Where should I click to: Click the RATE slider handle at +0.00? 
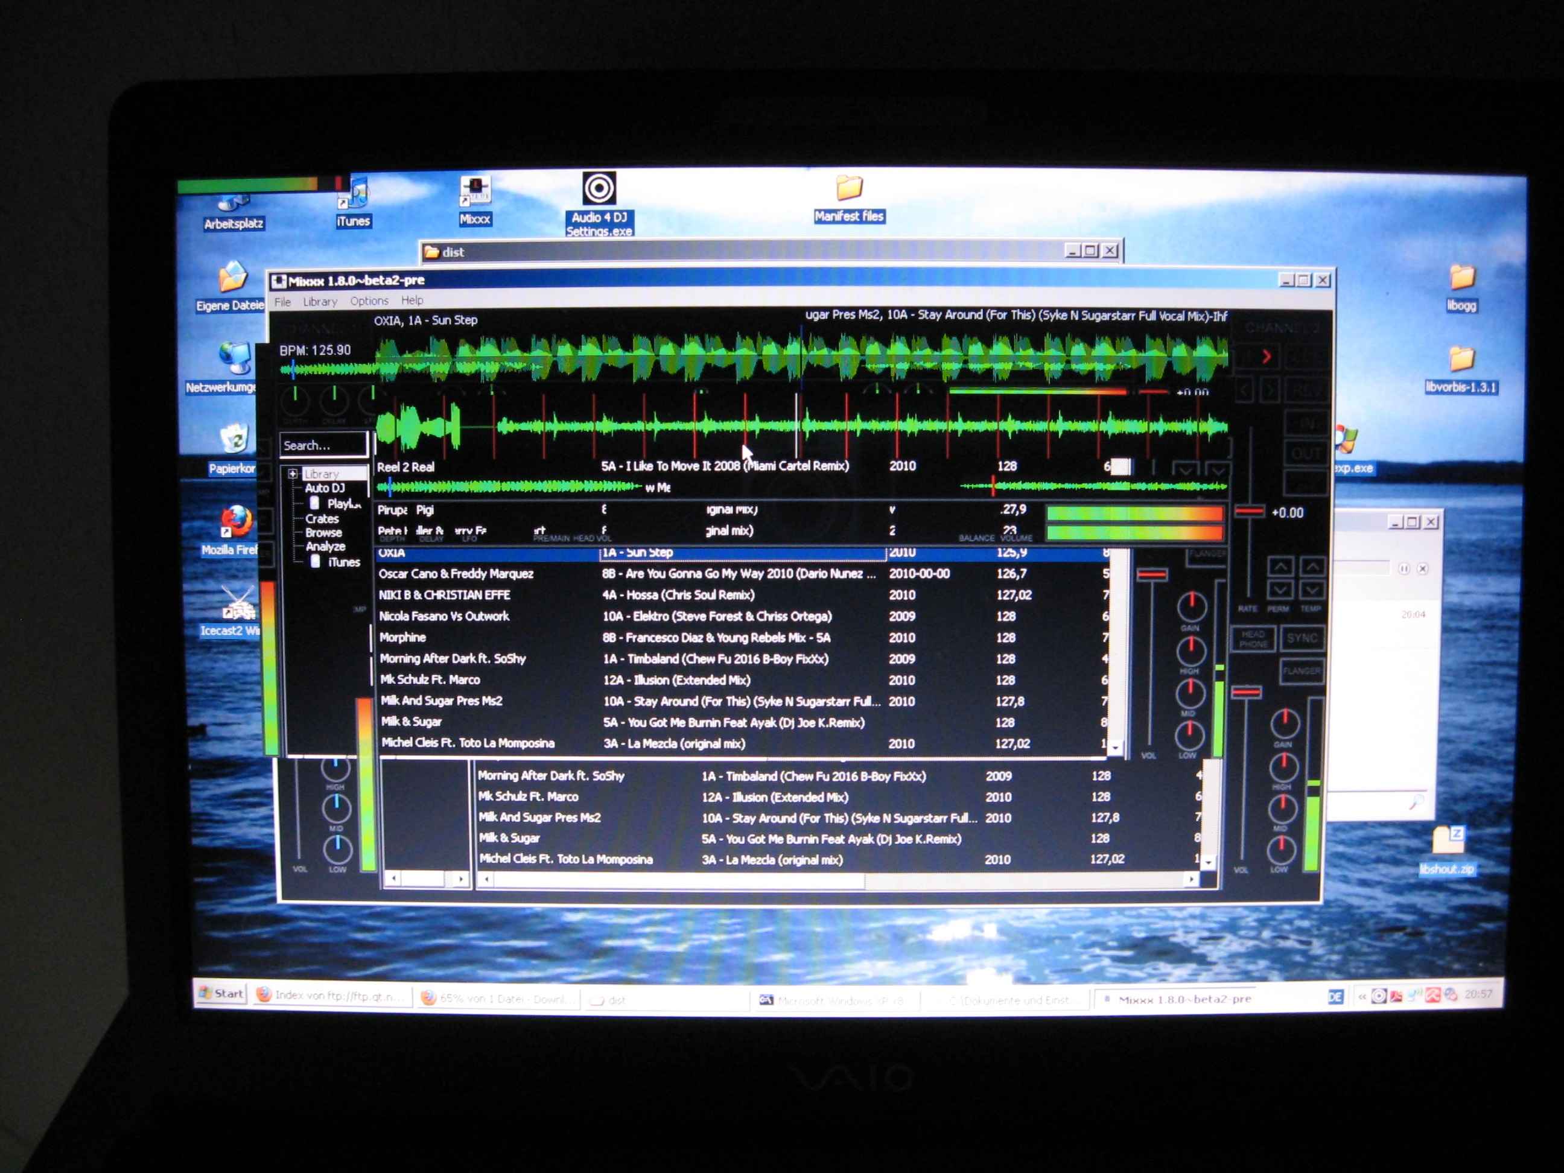(x=1250, y=511)
